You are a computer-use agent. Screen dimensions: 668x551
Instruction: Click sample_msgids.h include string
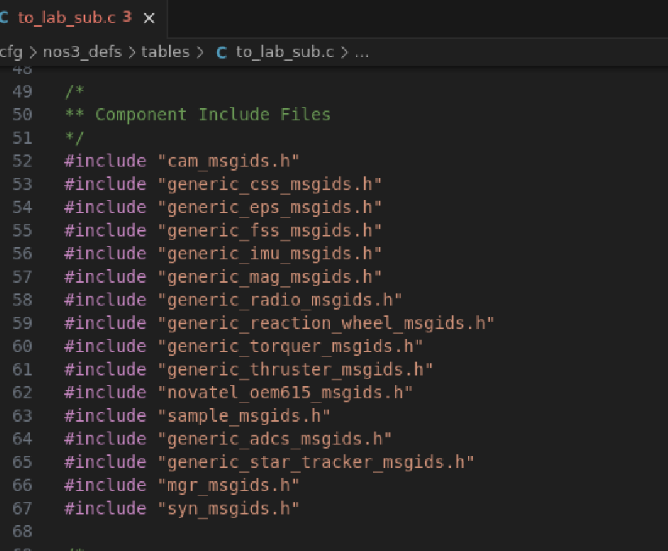point(244,416)
